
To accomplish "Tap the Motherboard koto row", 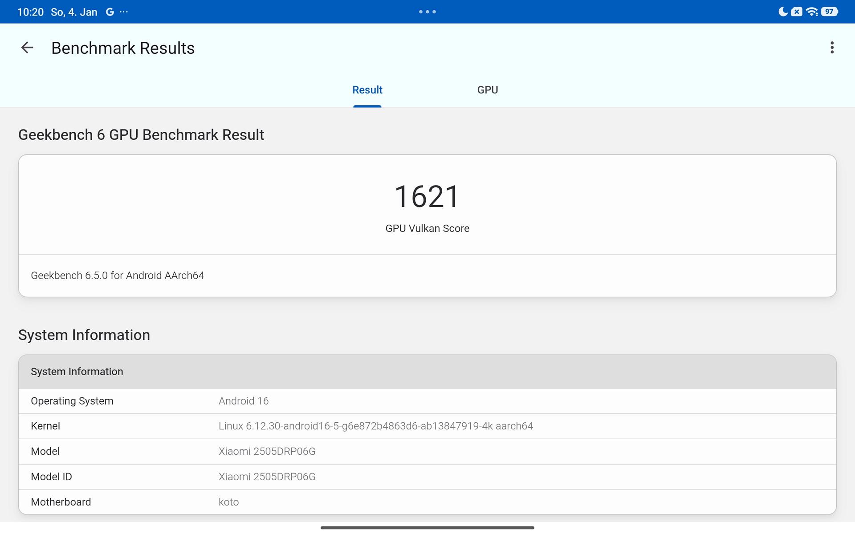I will click(427, 502).
